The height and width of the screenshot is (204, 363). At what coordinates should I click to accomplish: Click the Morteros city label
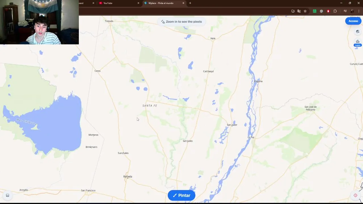click(93, 135)
